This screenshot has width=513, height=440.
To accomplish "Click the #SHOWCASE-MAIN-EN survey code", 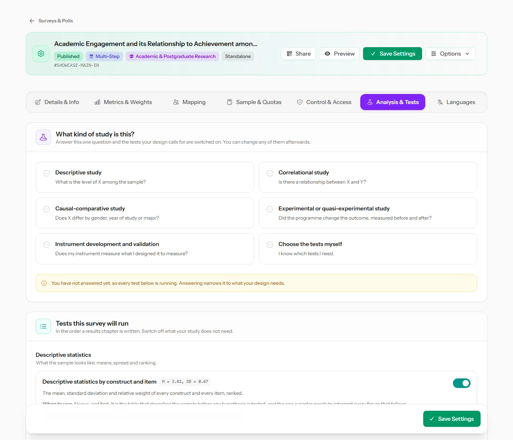I will coord(77,65).
